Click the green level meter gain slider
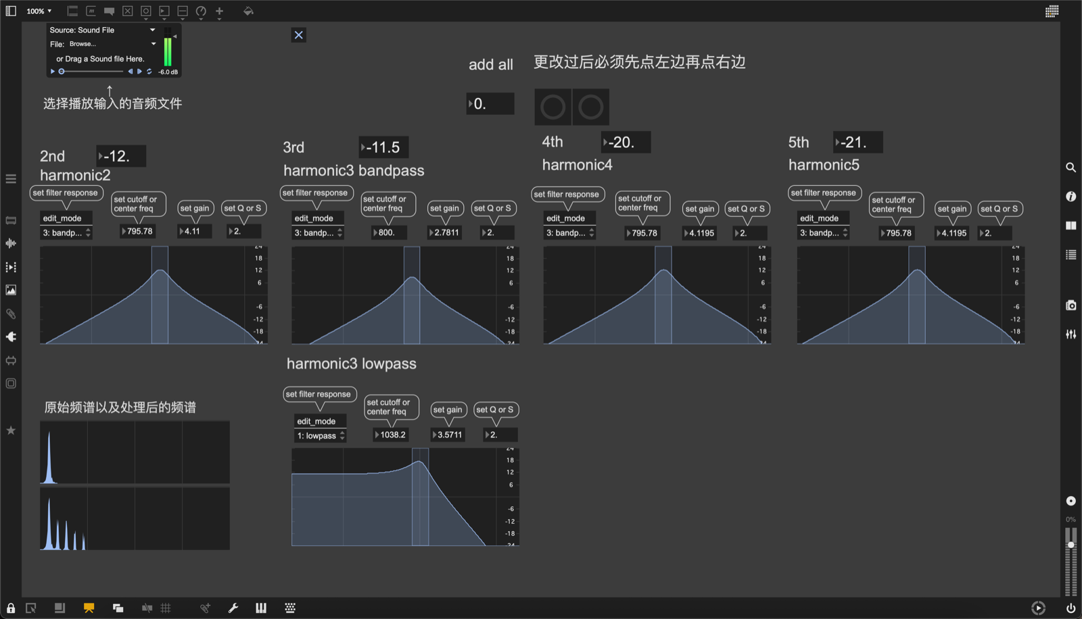The width and height of the screenshot is (1082, 619). point(168,48)
